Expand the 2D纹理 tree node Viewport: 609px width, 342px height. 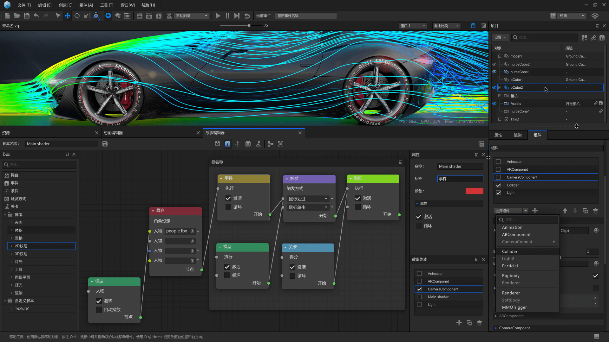coord(12,246)
